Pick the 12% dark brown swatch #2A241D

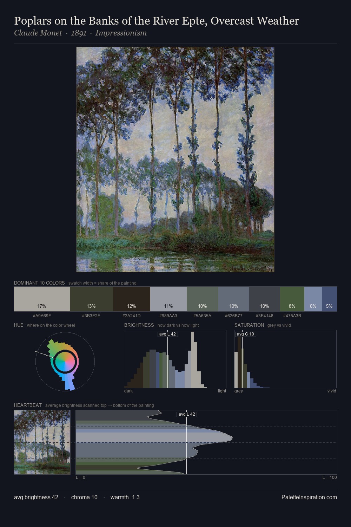tap(132, 299)
